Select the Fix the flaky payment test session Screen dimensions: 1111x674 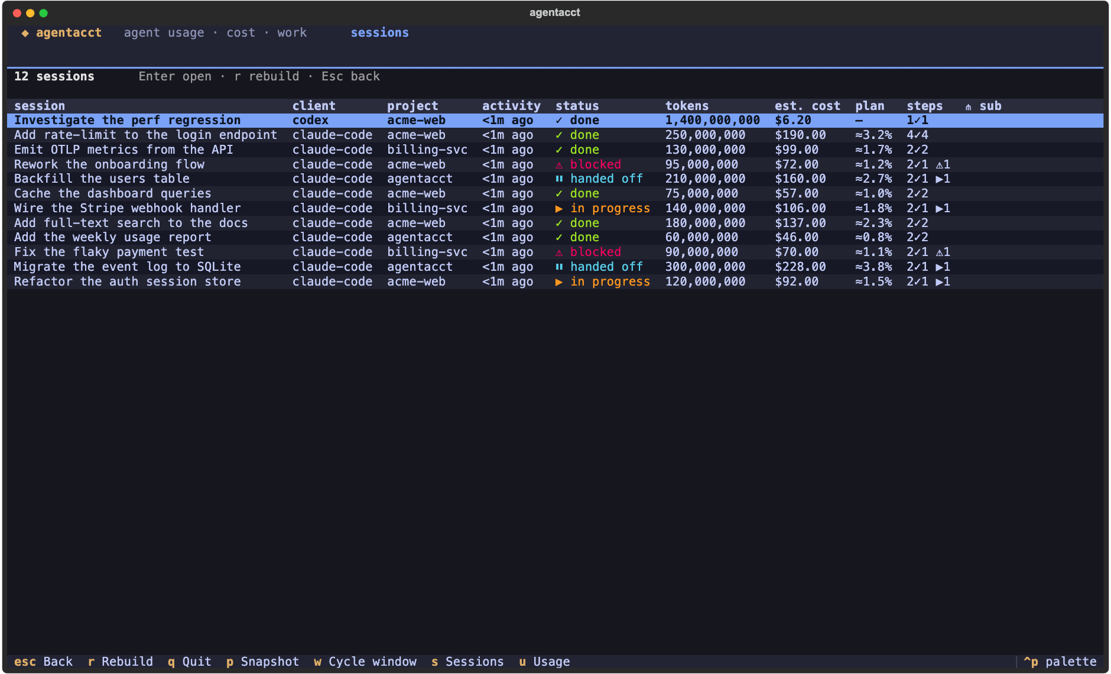coord(555,252)
